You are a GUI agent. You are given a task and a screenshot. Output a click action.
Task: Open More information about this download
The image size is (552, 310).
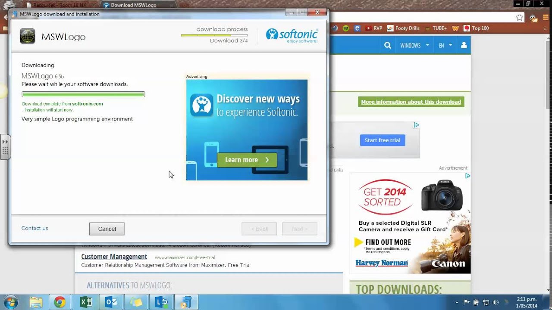coord(411,102)
